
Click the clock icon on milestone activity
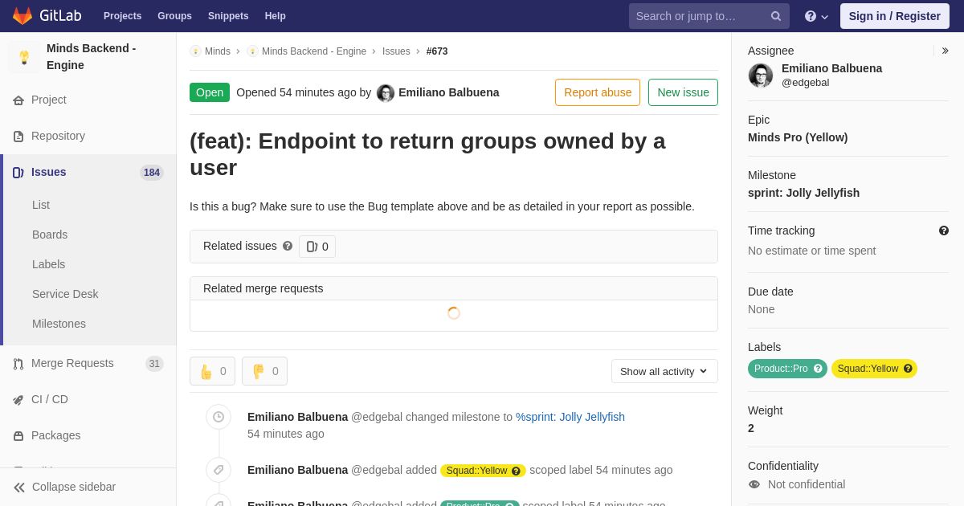coord(219,417)
